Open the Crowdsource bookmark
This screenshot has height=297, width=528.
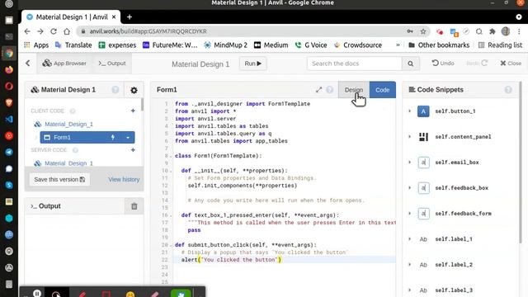tap(358, 45)
